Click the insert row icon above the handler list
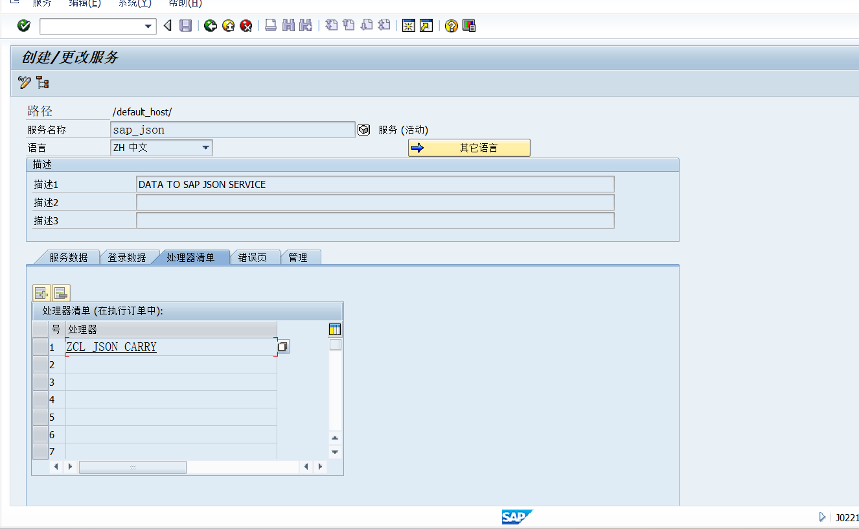This screenshot has width=859, height=529. pyautogui.click(x=41, y=293)
